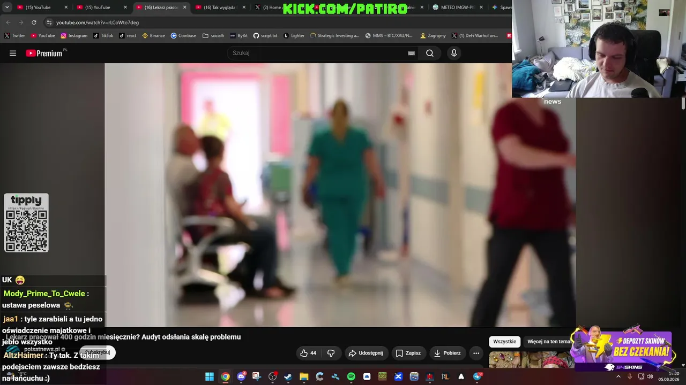Dislike the video with thumbs down
The height and width of the screenshot is (385, 686).
point(331,353)
